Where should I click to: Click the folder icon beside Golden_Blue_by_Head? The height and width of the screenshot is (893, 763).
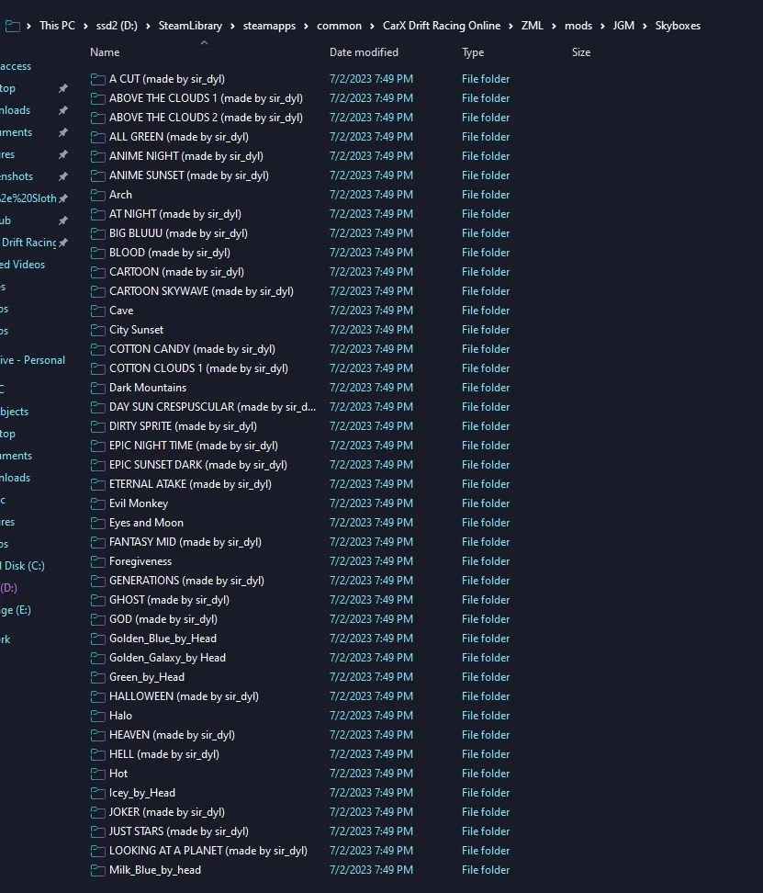98,639
